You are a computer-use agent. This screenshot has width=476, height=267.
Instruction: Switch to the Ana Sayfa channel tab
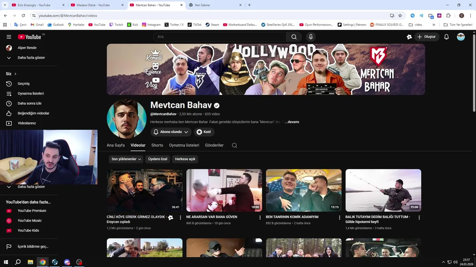(x=116, y=145)
